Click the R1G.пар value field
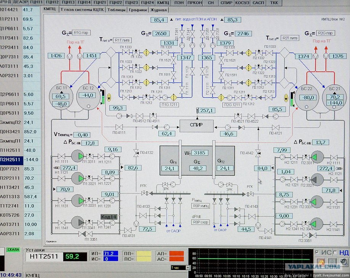Image resolution: width=350 pixels, height=278 pixels. point(81,33)
